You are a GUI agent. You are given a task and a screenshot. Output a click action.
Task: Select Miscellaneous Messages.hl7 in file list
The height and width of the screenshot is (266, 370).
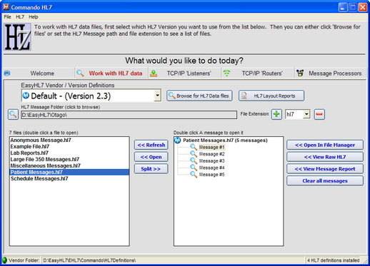69,165
